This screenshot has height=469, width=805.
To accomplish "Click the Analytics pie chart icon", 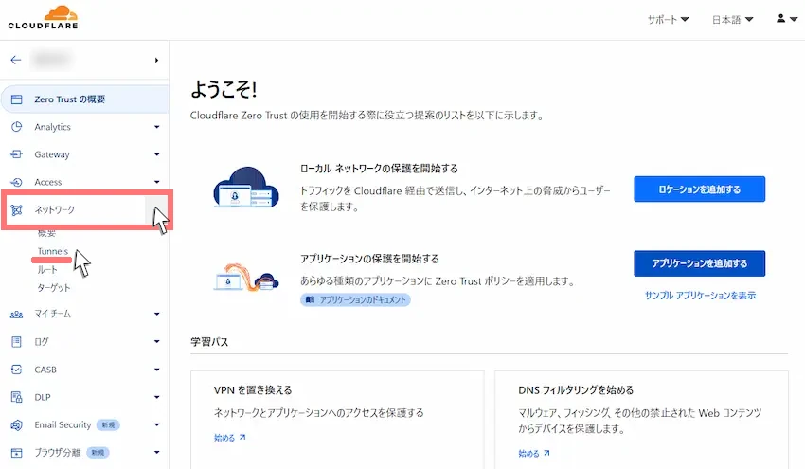I will click(16, 127).
